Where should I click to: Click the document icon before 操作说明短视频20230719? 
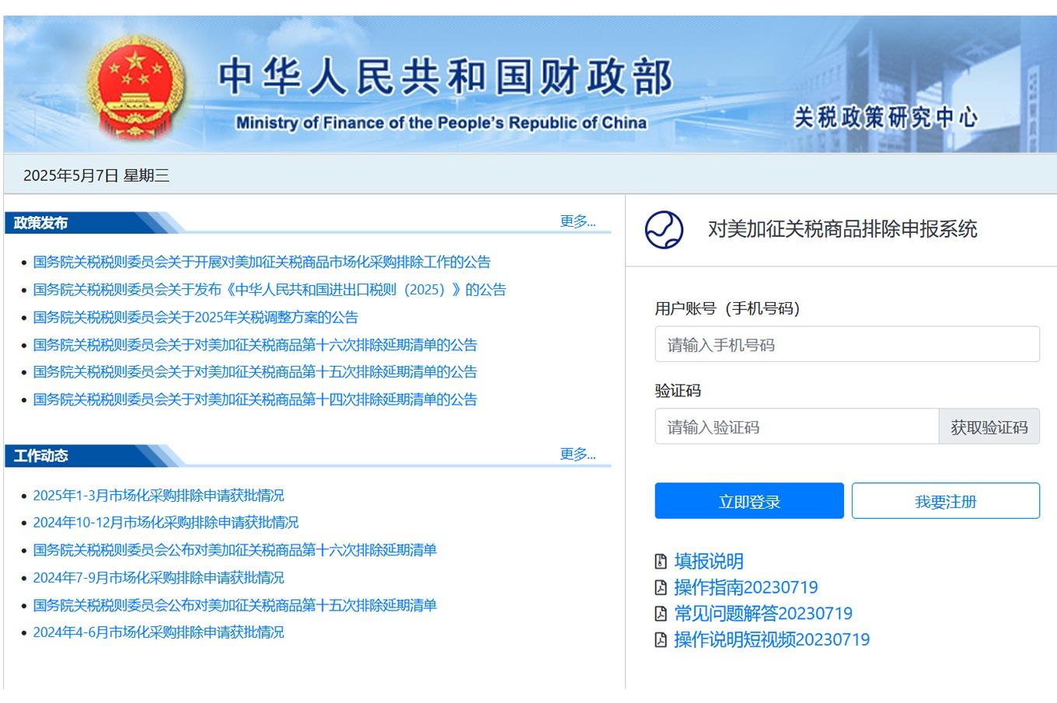point(661,639)
